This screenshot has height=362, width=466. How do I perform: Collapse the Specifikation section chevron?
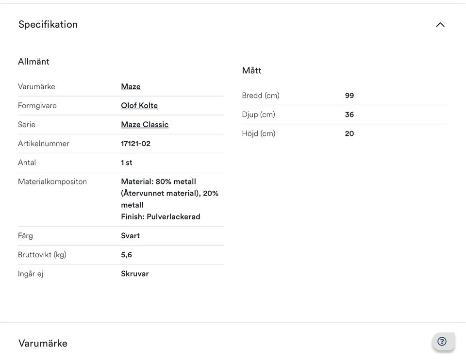440,25
